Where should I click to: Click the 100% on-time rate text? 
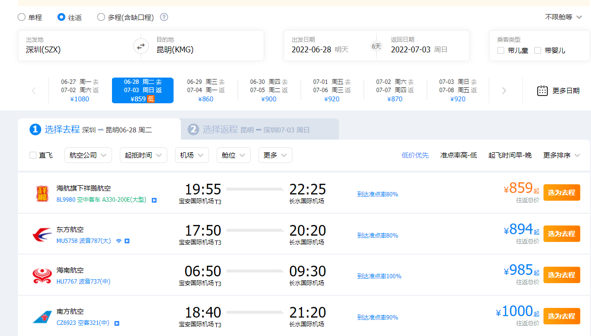379,276
